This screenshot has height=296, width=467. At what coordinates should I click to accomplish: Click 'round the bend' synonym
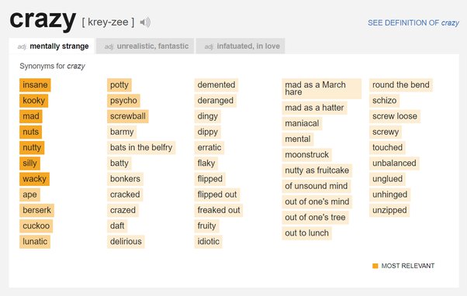click(401, 84)
